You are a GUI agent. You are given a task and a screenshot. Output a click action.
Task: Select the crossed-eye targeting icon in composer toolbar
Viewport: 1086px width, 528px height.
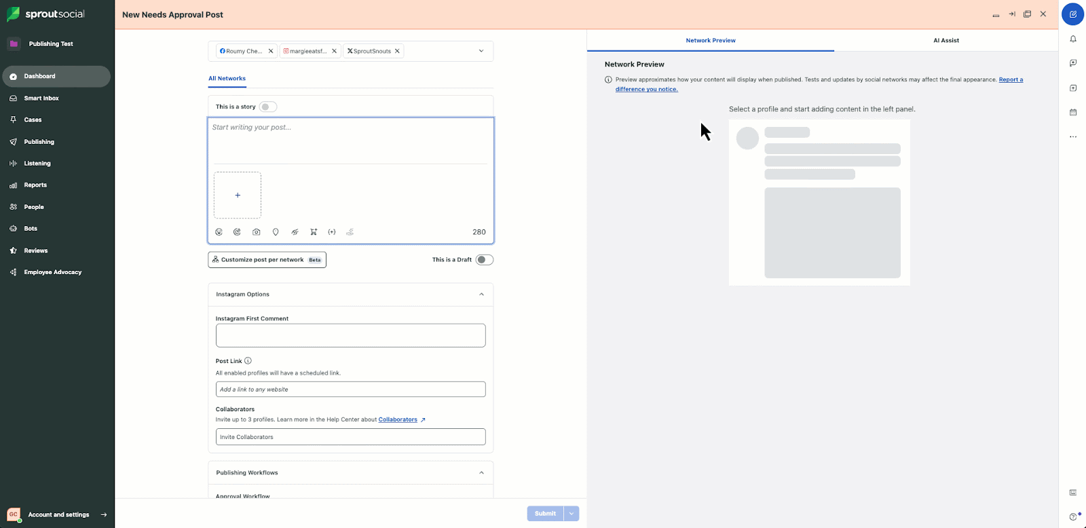(x=295, y=232)
